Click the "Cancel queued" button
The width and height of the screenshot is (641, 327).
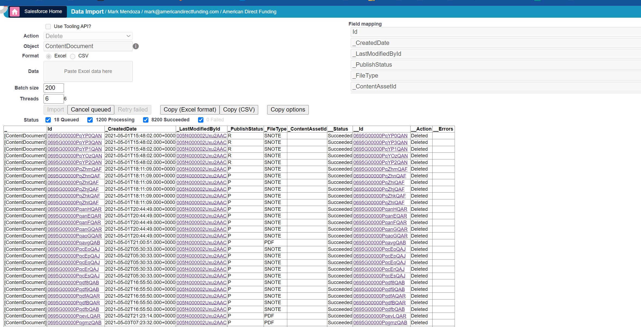click(x=91, y=110)
